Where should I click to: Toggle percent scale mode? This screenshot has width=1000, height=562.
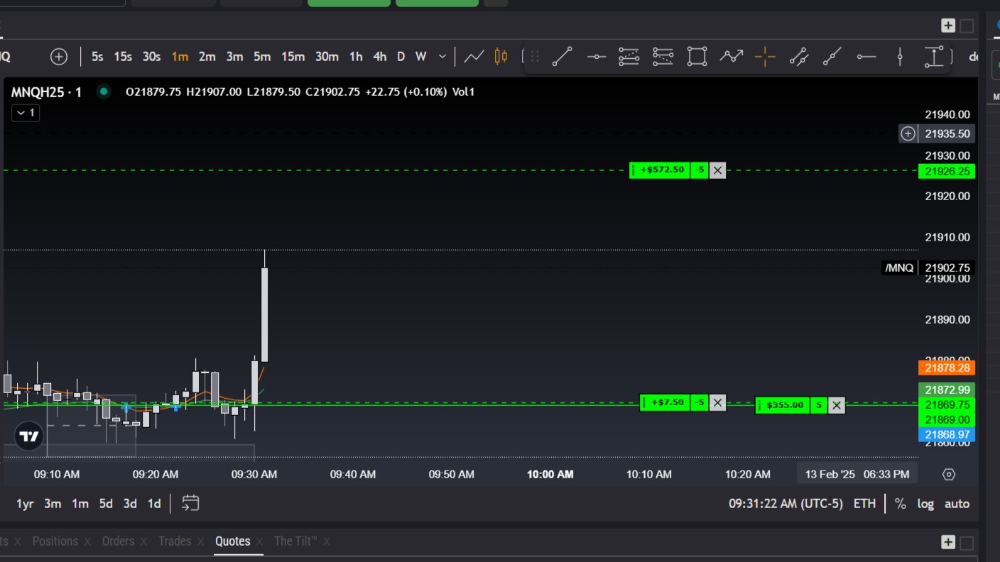click(900, 504)
